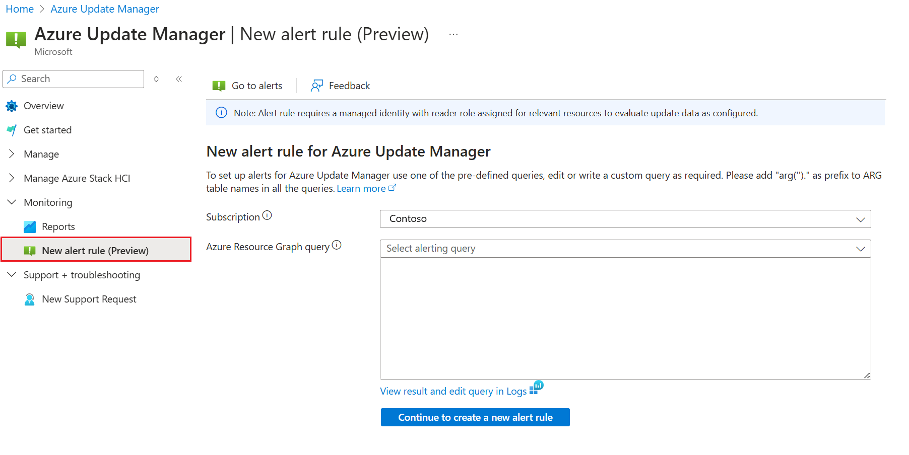Click Continue to create a new alert rule
This screenshot has height=455, width=909.
click(475, 417)
